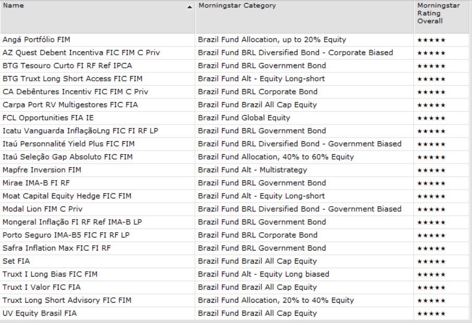
Task: Click the UV Equity Brasil FIA star rating
Action: point(431,314)
